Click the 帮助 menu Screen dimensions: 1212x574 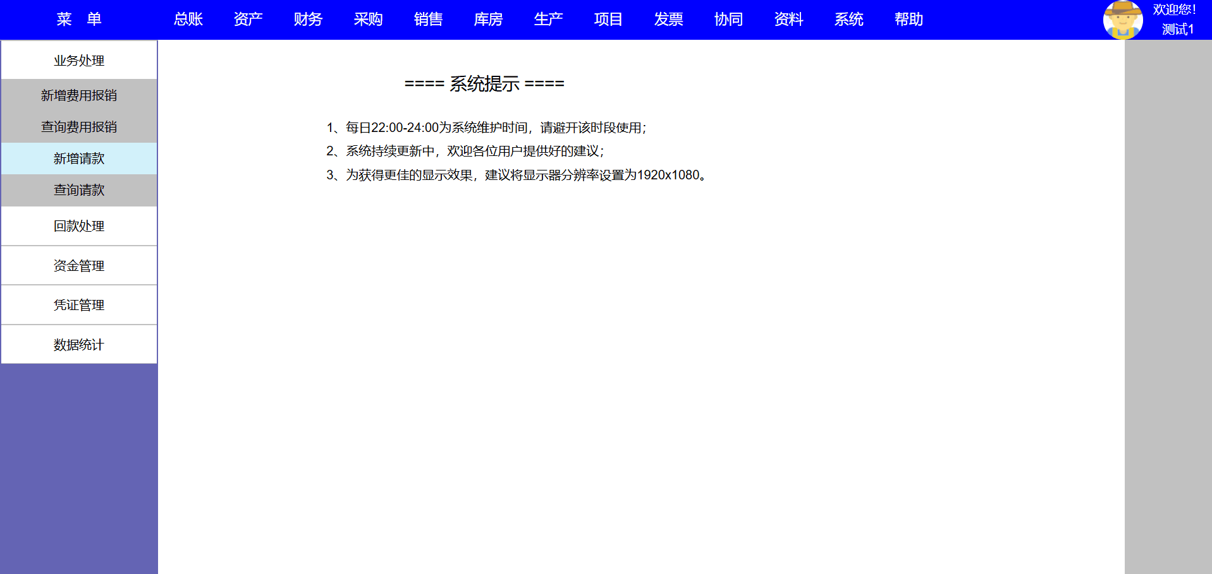pyautogui.click(x=909, y=20)
